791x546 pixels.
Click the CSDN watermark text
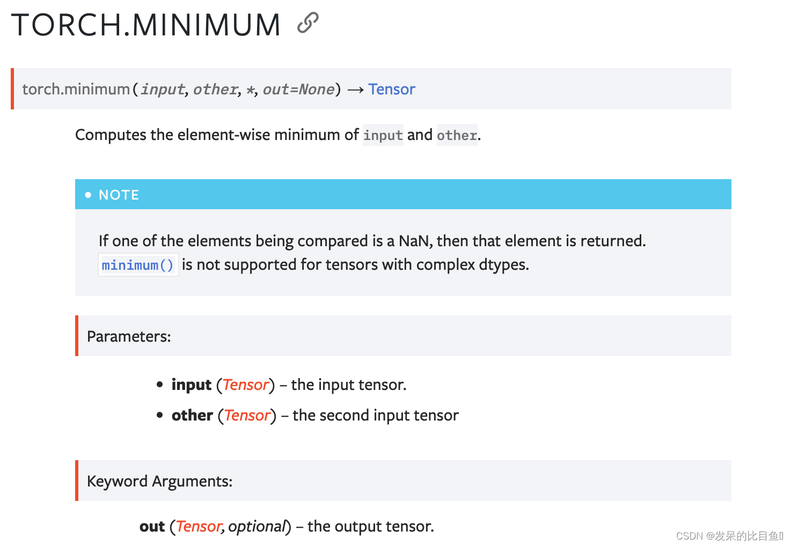point(730,536)
